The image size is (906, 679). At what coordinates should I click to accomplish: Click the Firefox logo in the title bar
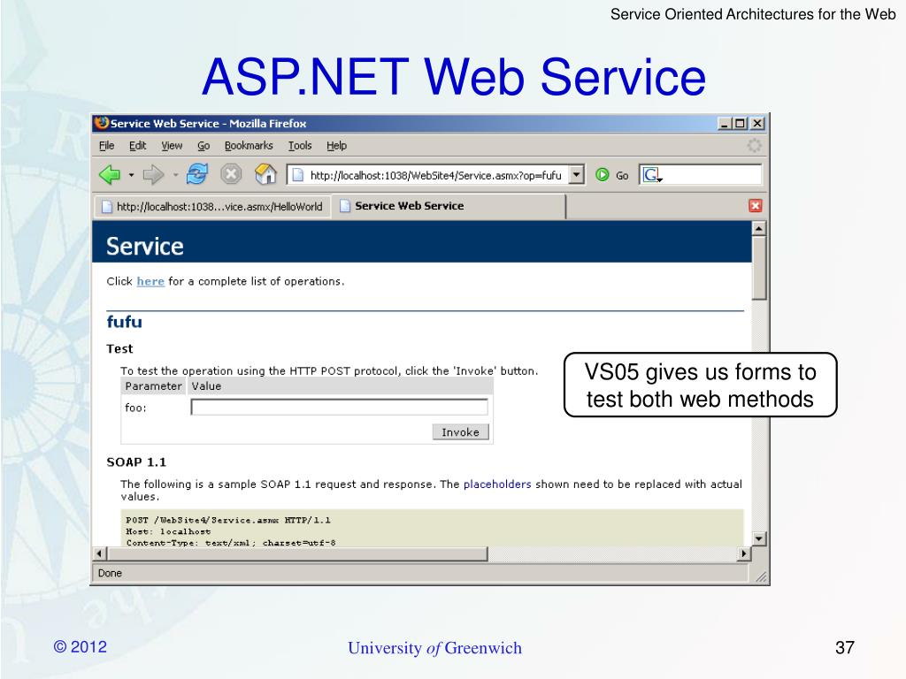point(101,123)
